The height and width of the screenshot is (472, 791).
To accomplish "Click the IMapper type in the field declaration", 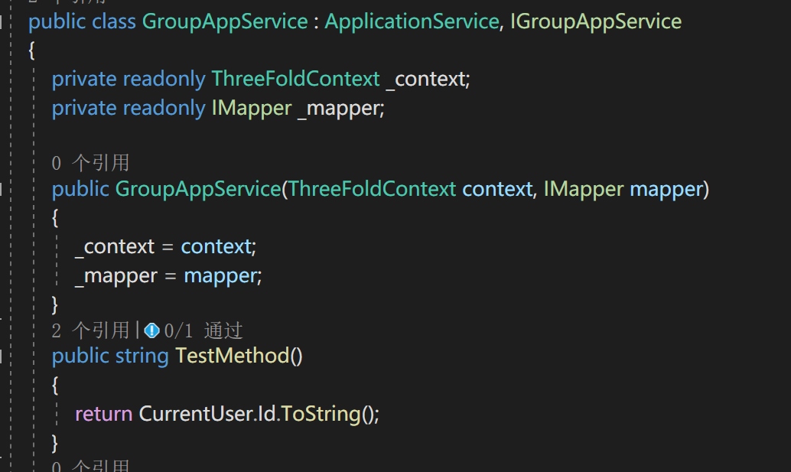I will pos(252,107).
